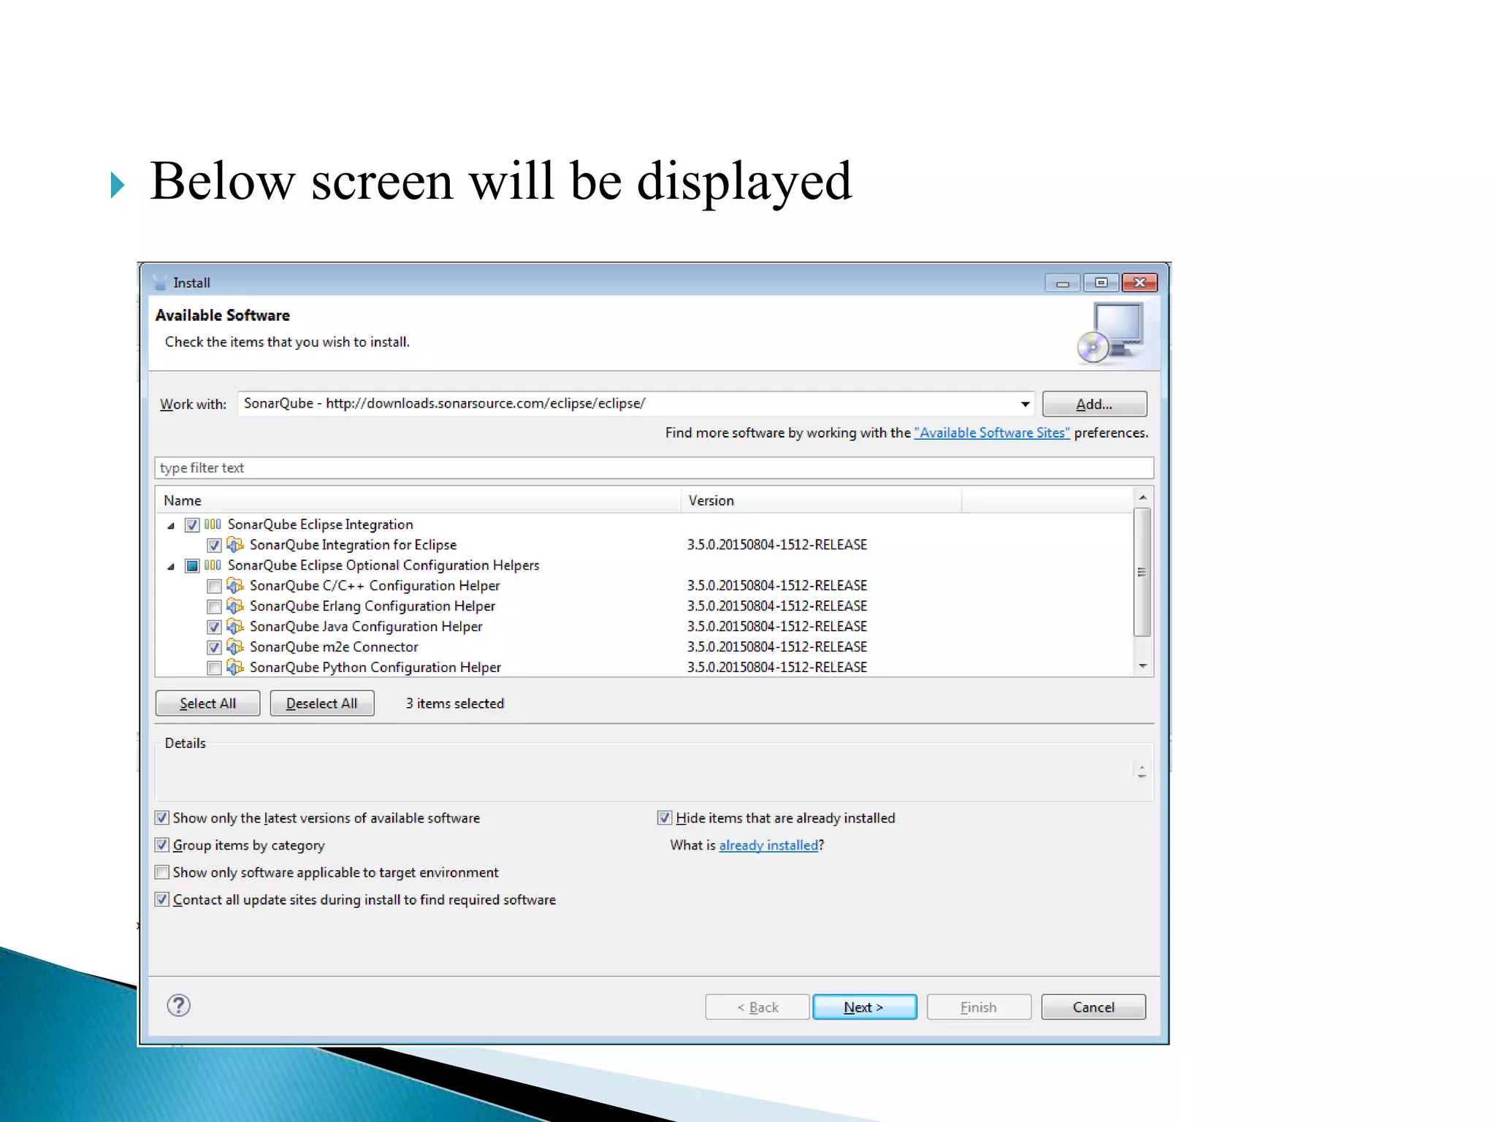Click the software list scroll down arrow

click(1142, 666)
